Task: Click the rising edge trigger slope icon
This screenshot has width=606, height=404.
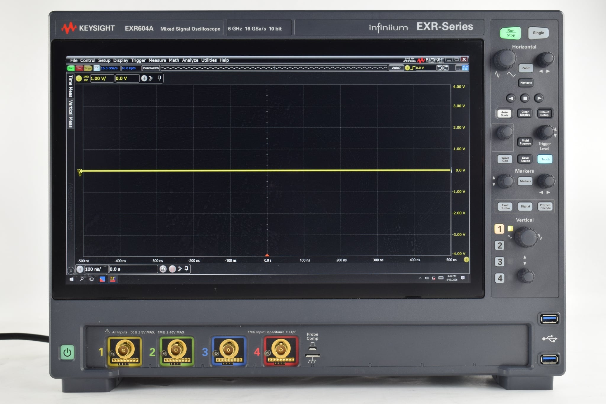Action: (x=413, y=68)
